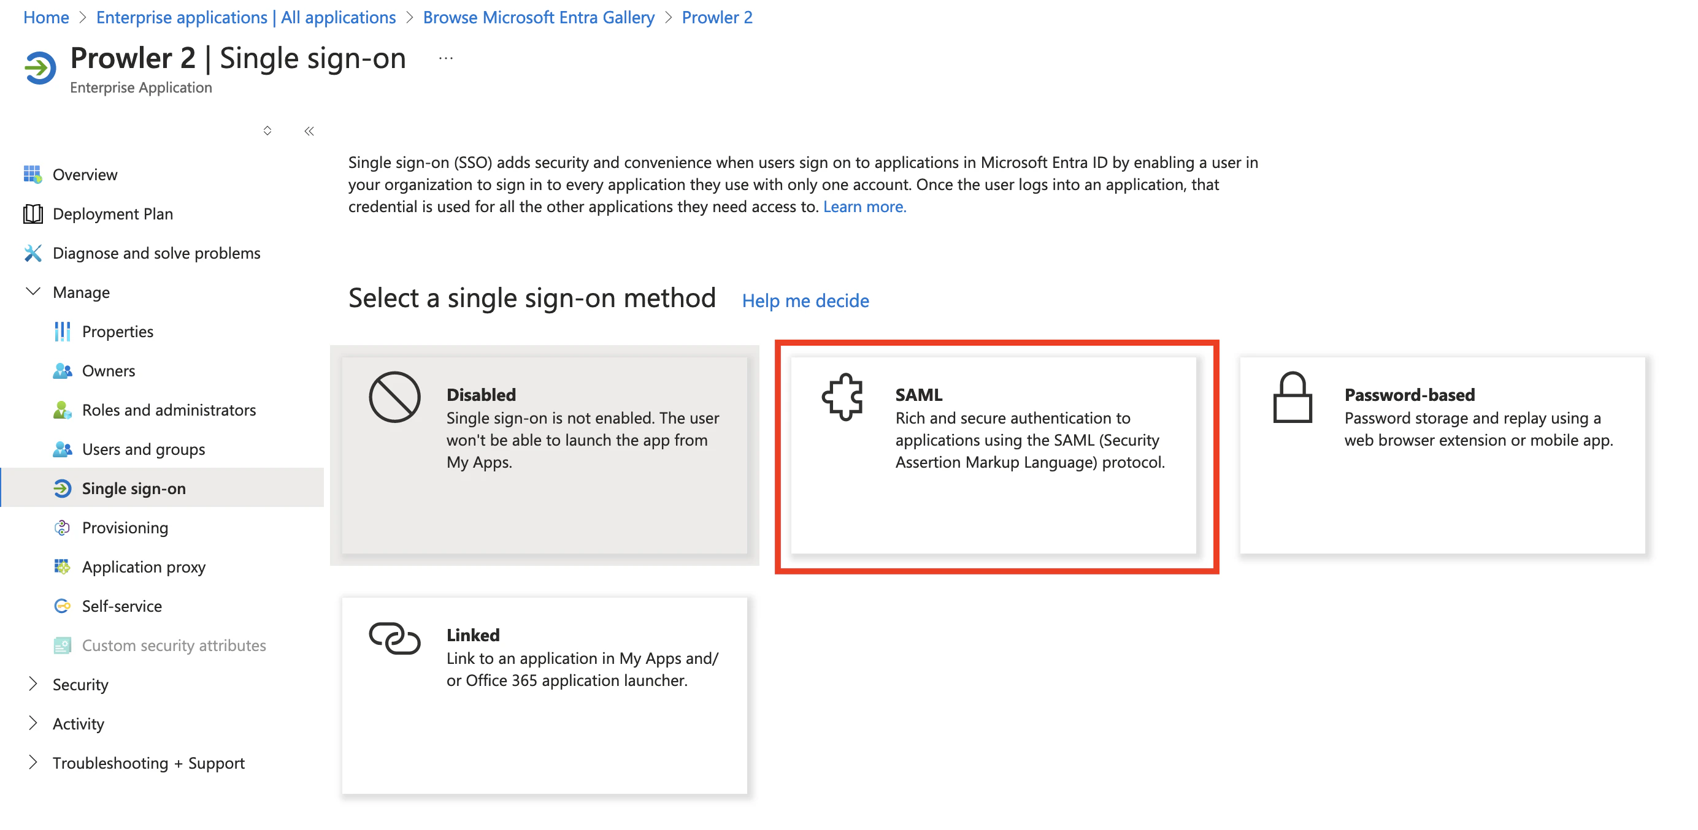This screenshot has height=830, width=1698.
Task: Open the Provisioning section icon
Action: (x=62, y=527)
